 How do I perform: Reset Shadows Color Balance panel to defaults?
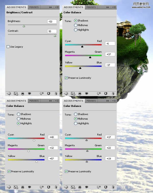pos(106,93)
